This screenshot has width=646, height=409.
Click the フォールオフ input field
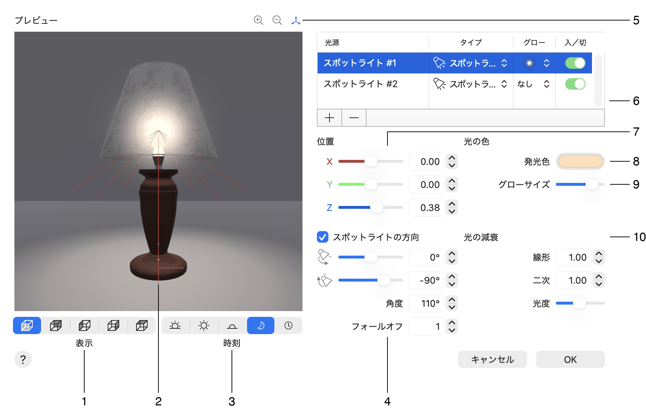click(x=427, y=326)
